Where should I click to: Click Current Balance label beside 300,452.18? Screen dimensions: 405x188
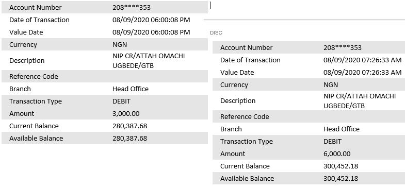pos(245,166)
